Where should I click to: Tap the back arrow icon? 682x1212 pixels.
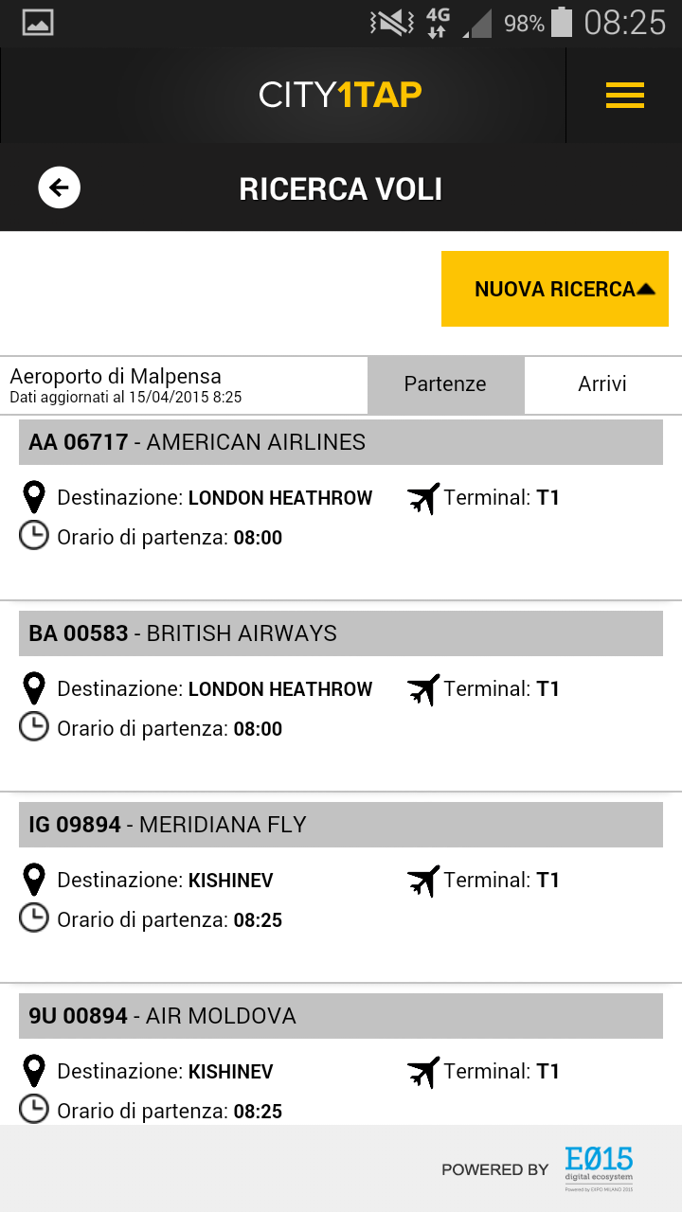pyautogui.click(x=59, y=187)
